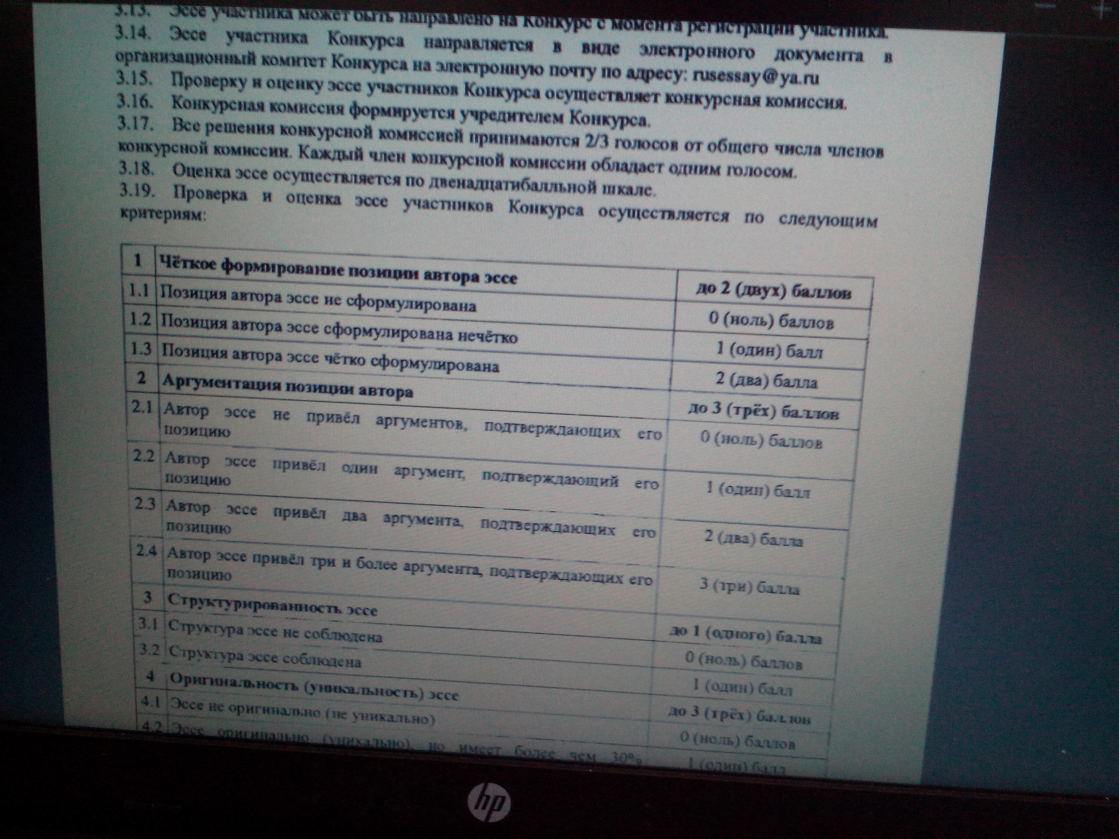Select row "Структура эссе не соблюдена"
This screenshot has height=839, width=1119.
[275, 631]
